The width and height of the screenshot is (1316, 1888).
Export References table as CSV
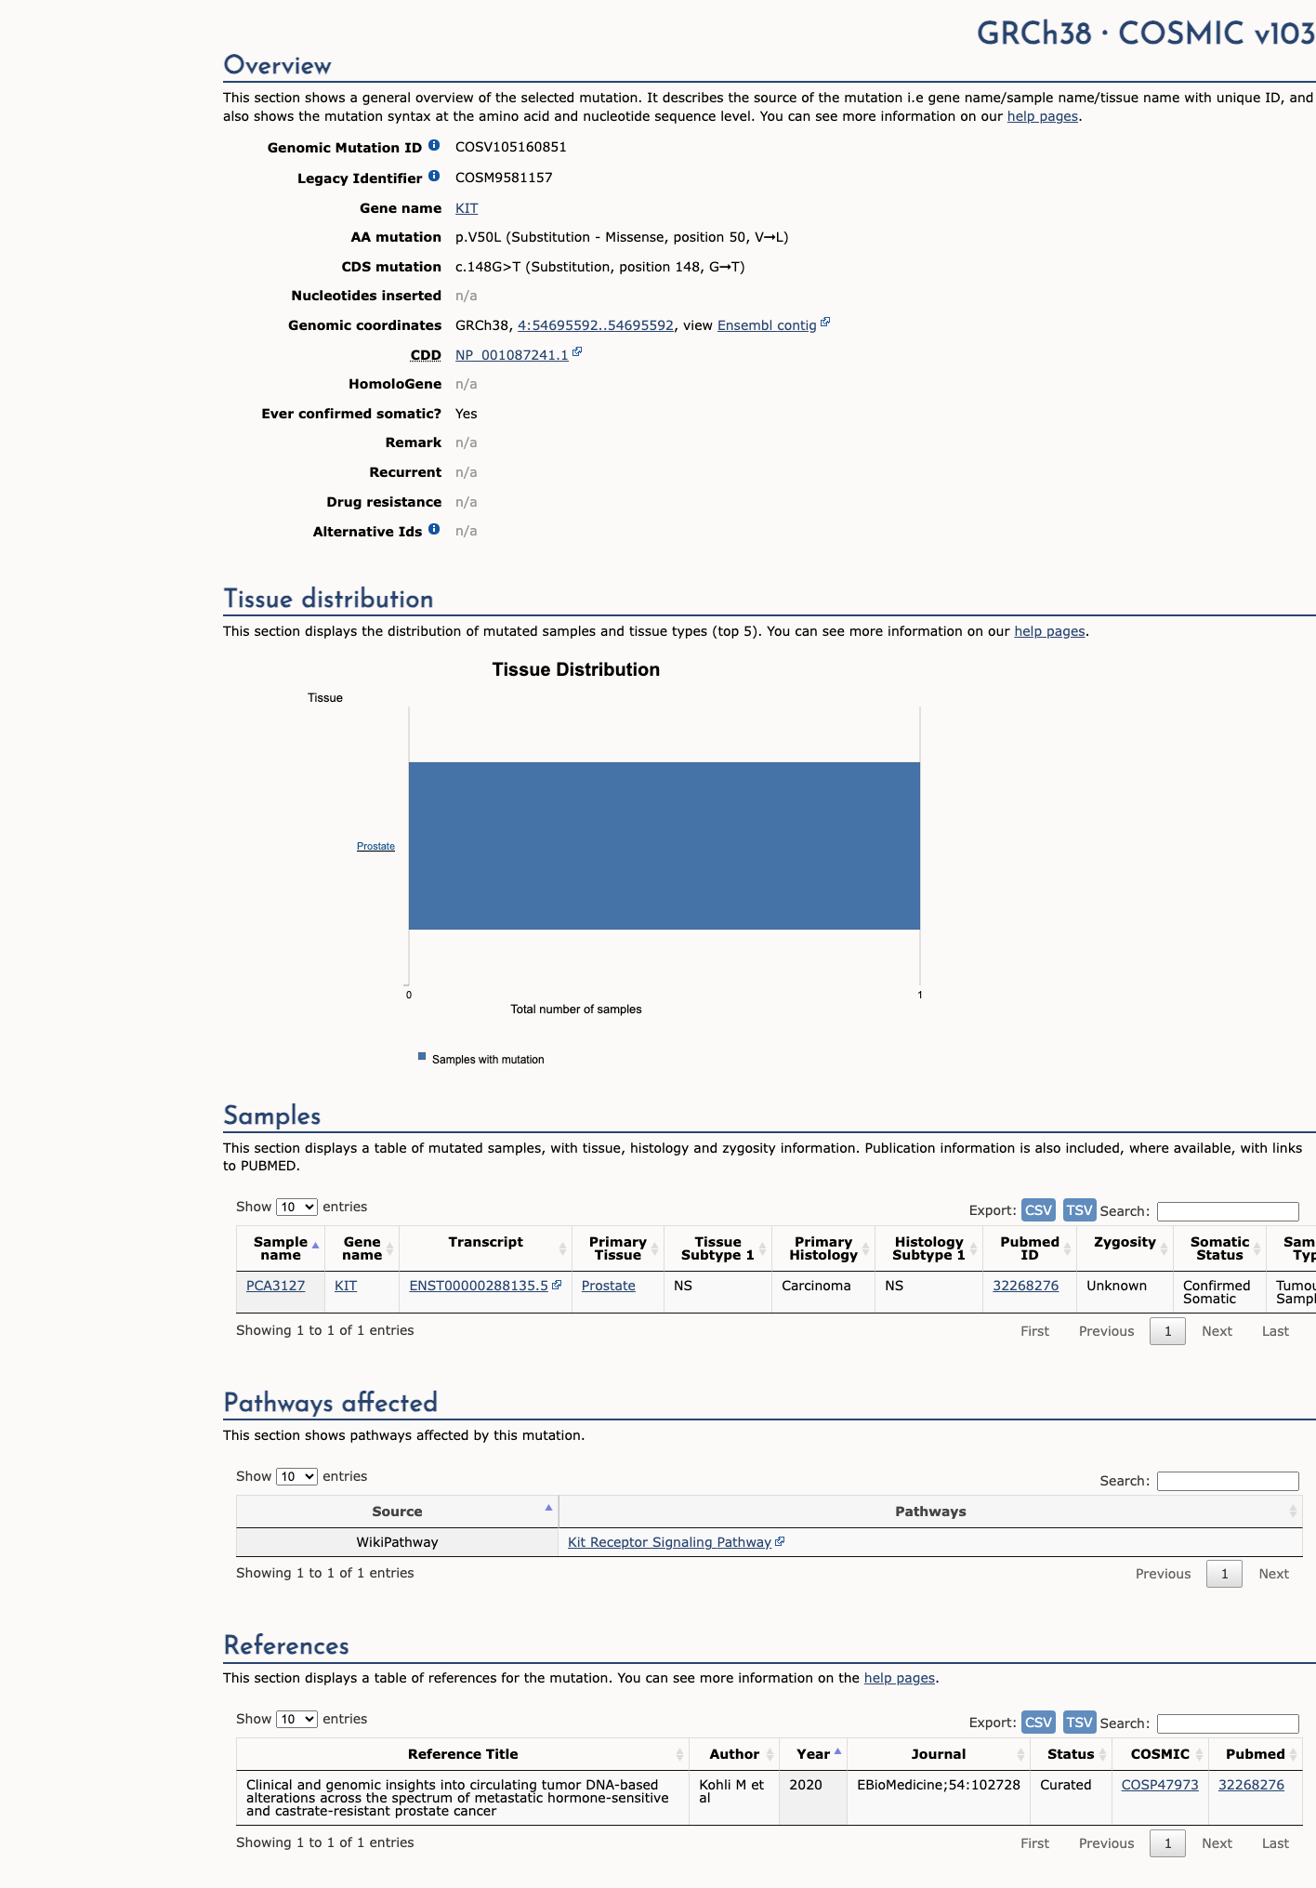1038,1722
